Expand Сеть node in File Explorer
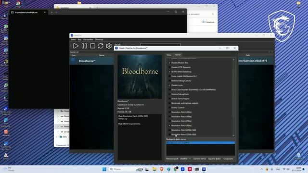 [x=57, y=136]
